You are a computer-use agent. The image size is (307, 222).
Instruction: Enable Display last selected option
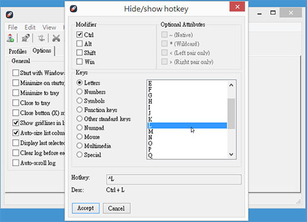tap(15, 143)
